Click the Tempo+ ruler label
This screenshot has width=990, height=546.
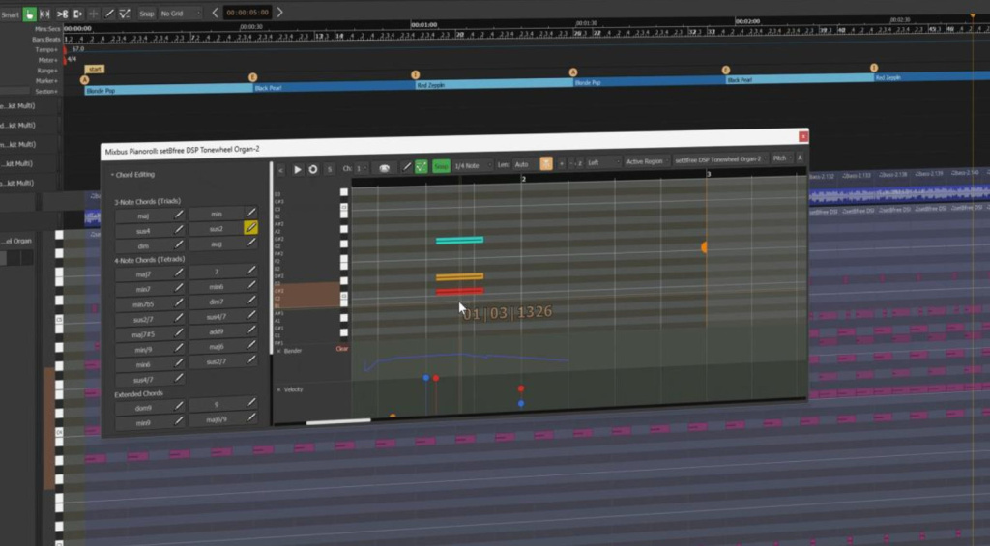click(46, 49)
